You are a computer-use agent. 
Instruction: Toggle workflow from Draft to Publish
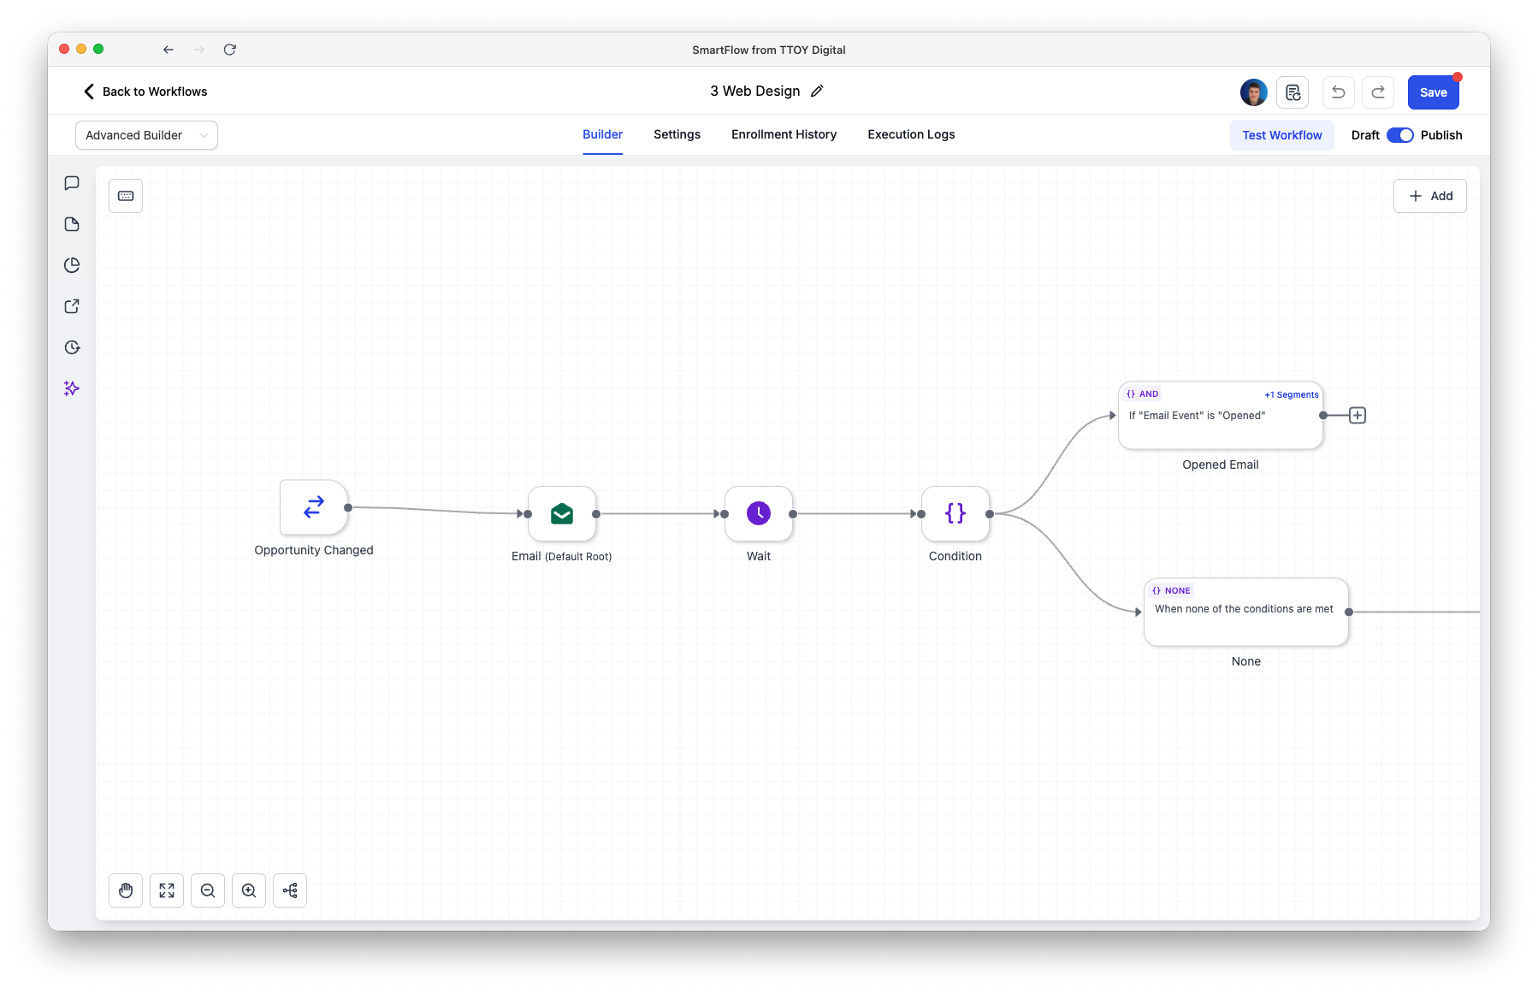coord(1399,135)
